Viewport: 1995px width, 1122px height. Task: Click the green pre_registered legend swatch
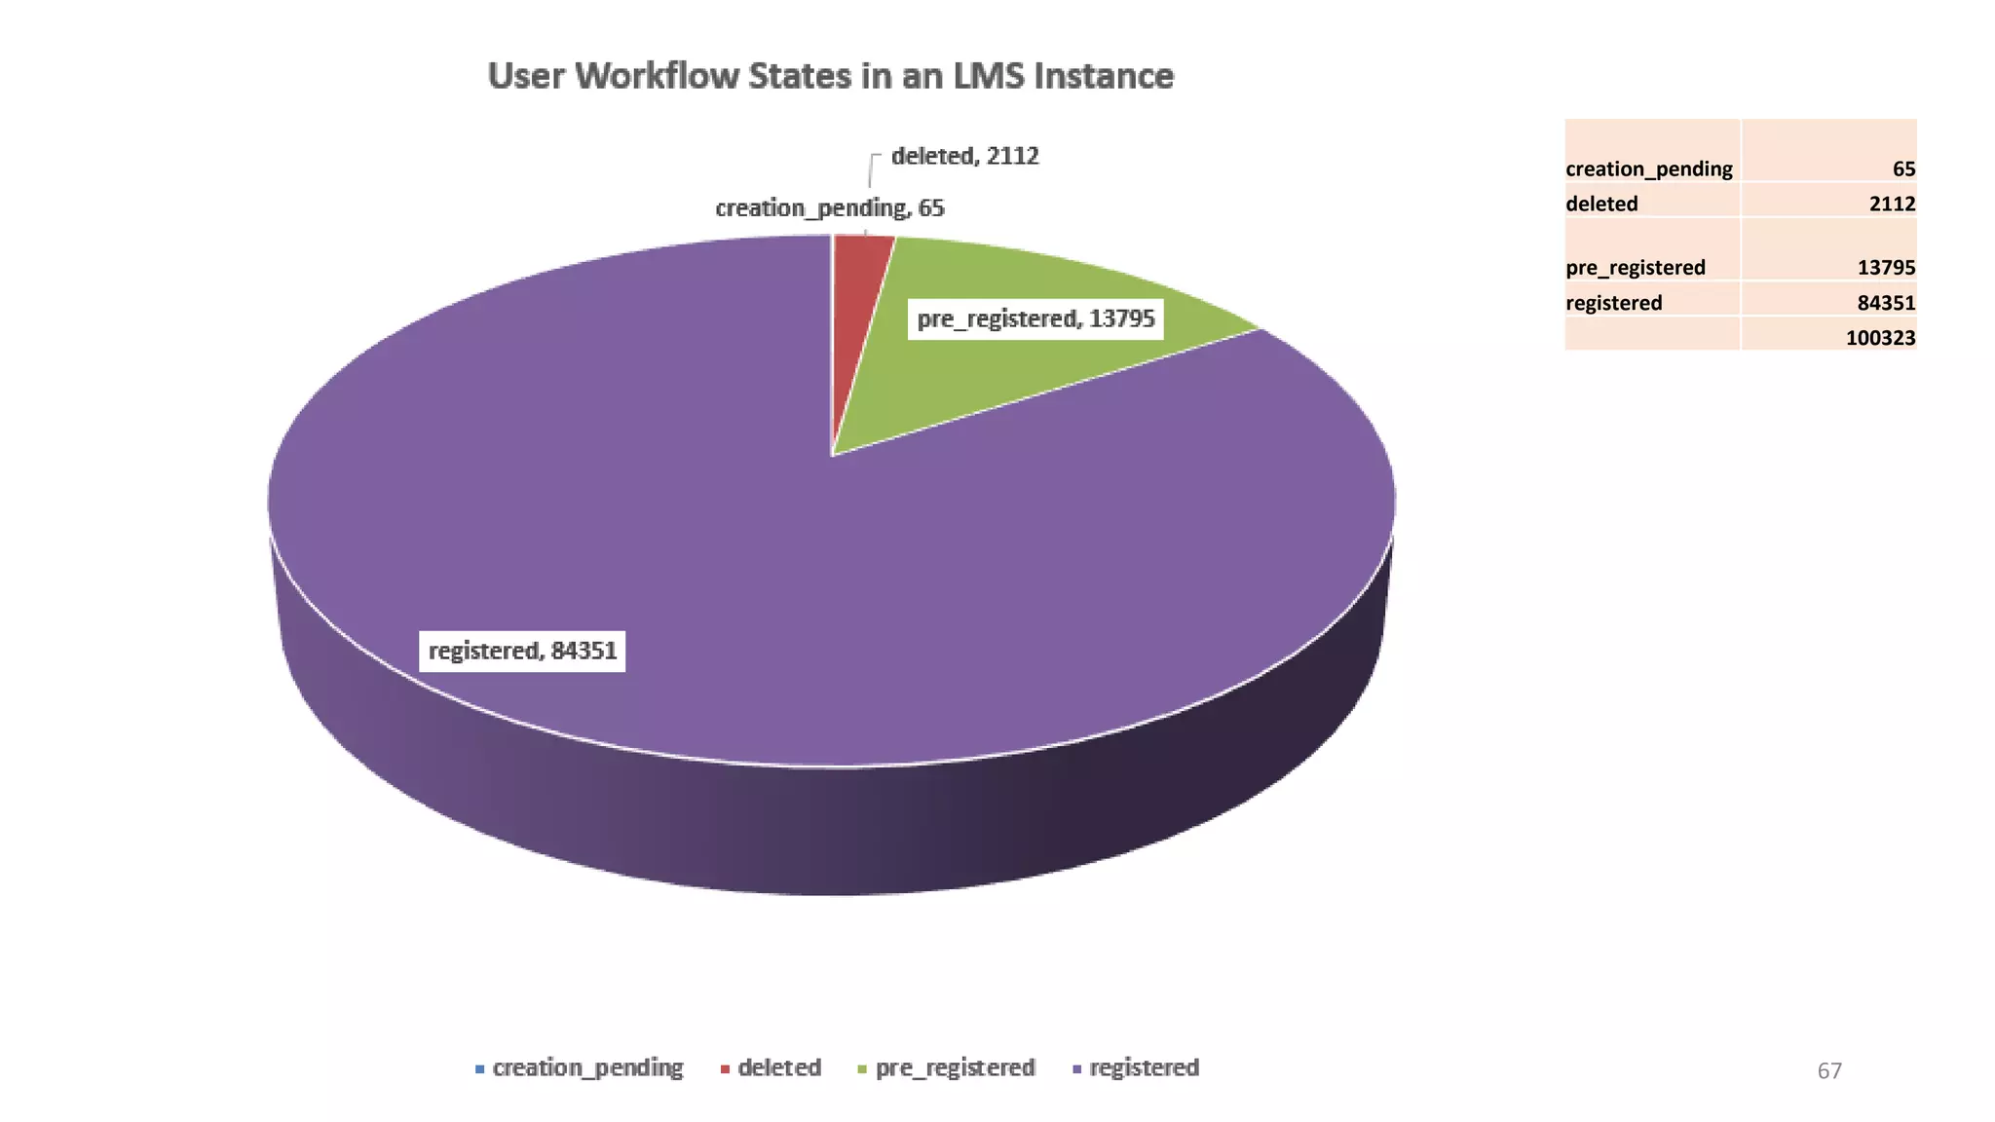(x=862, y=1069)
